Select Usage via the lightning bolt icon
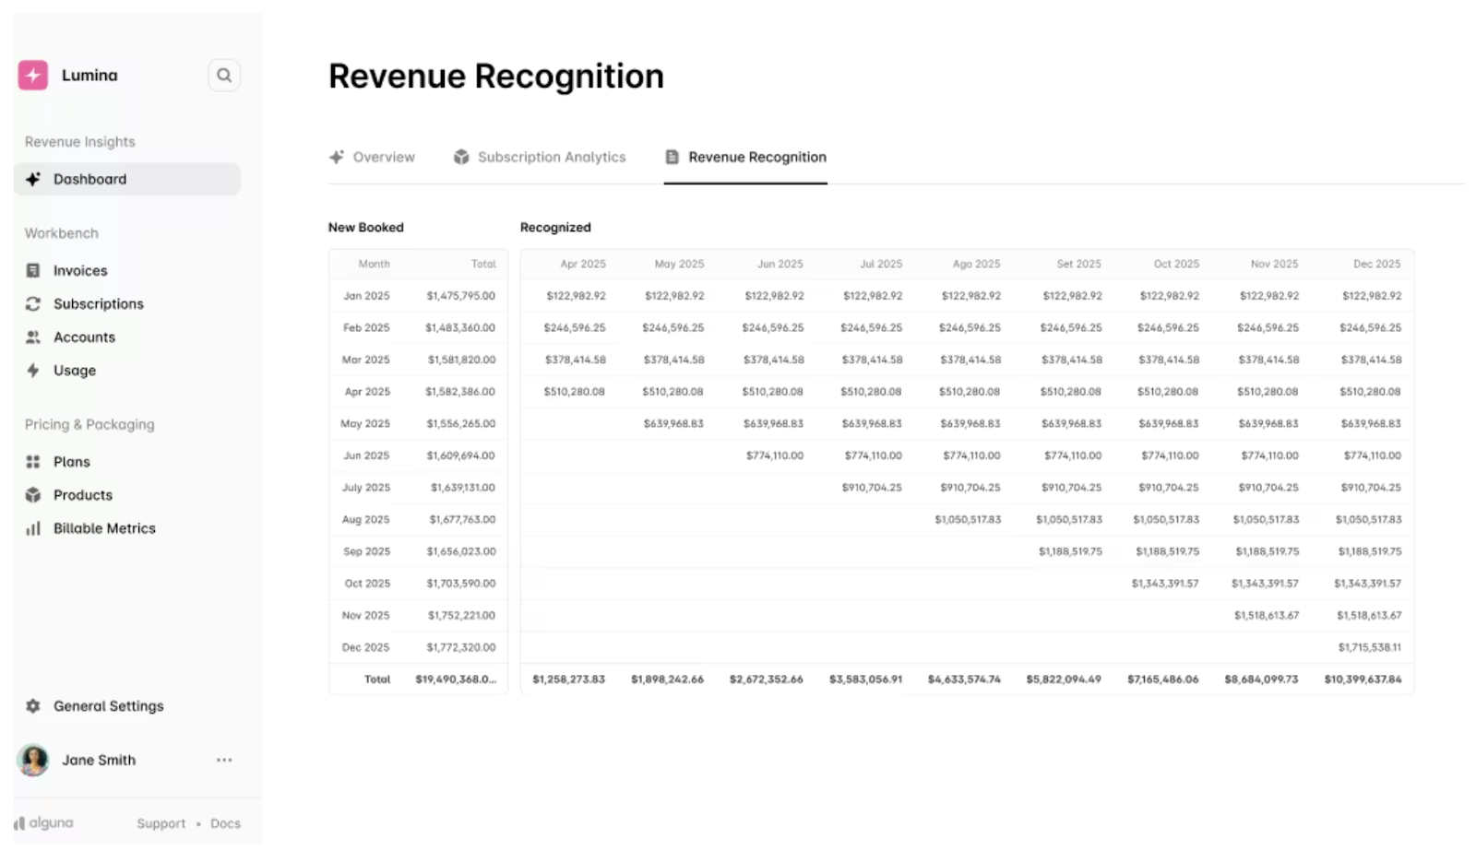 click(x=33, y=370)
